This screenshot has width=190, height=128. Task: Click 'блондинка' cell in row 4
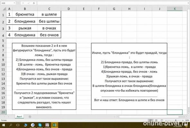pos(25,35)
